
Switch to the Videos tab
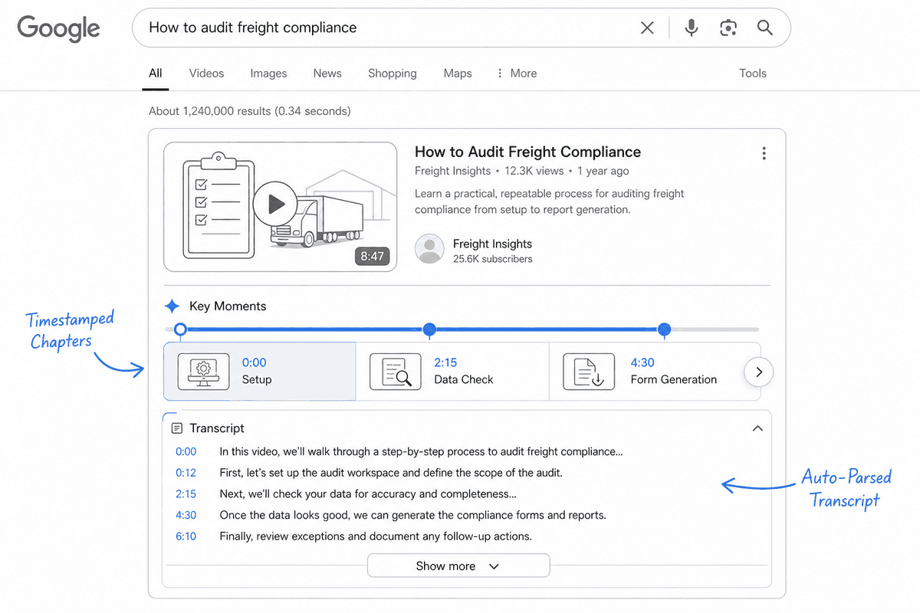[207, 74]
